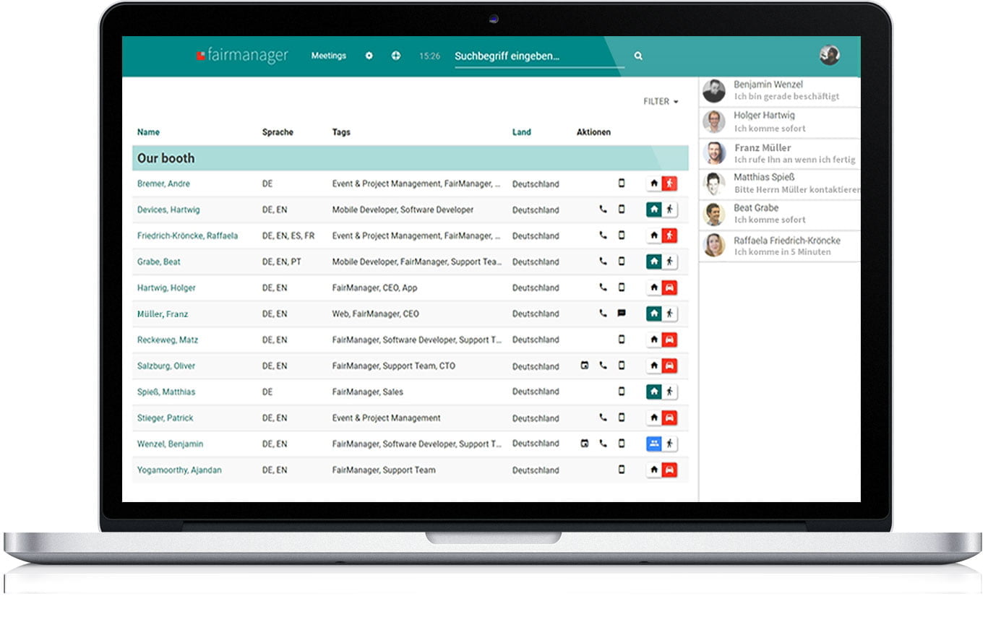
Task: Toggle meeting status for Wenzel, Benjamin
Action: coord(653,444)
